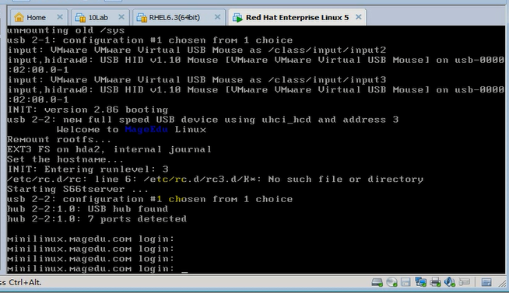Click 'Starting S66tserver ...' line
Image resolution: width=509 pixels, height=293 pixels.
point(78,190)
